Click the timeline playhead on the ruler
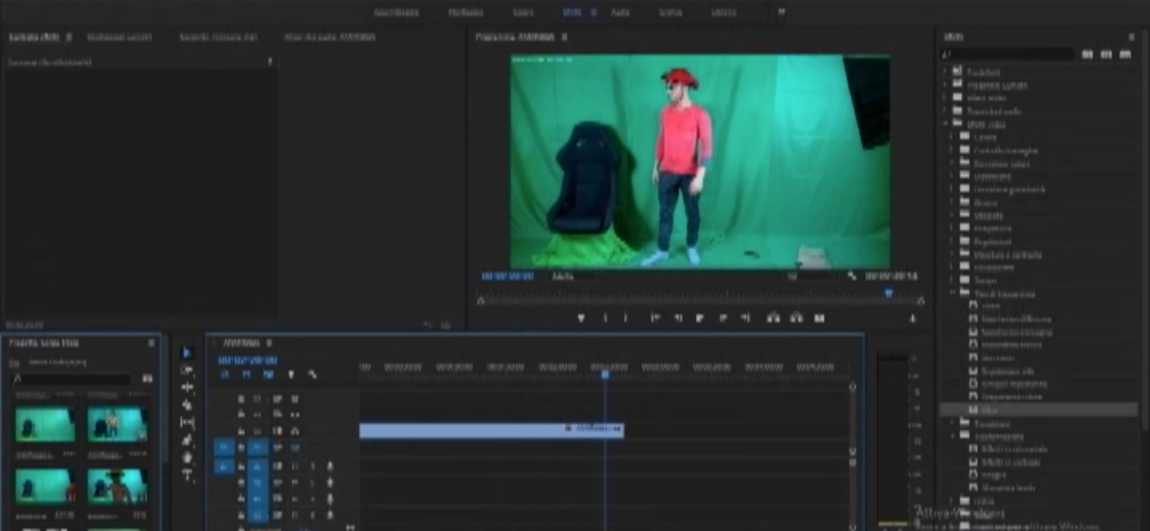 click(605, 374)
